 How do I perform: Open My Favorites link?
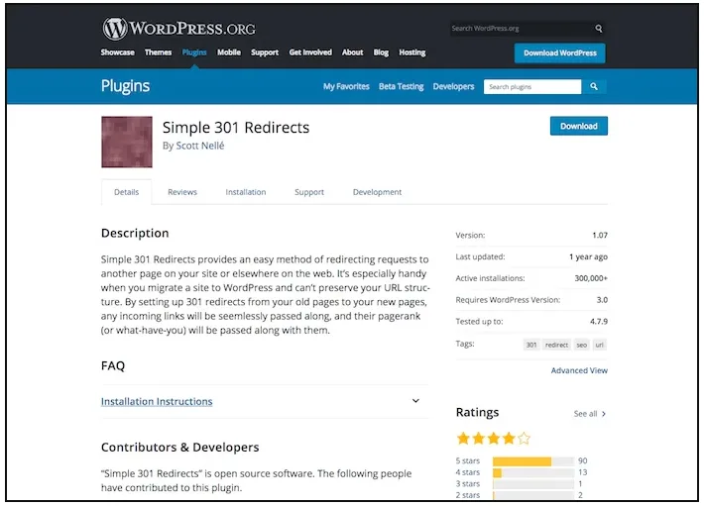pos(346,86)
